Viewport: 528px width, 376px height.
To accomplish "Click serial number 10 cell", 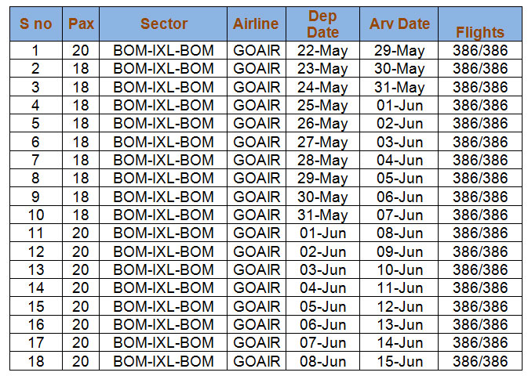I will pos(35,215).
